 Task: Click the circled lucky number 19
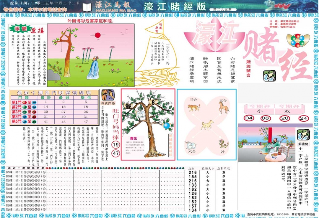tap(115, 144)
